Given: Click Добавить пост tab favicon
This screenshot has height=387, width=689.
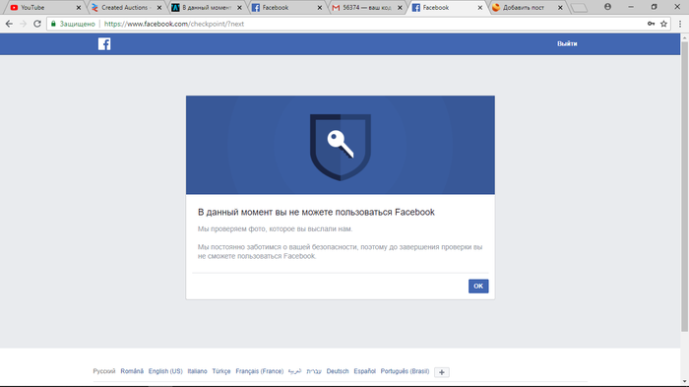Looking at the screenshot, I should pos(496,8).
